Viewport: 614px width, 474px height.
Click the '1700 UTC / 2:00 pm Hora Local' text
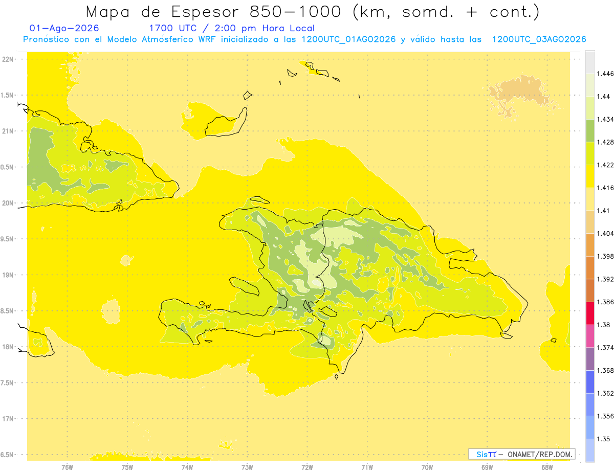(x=232, y=29)
